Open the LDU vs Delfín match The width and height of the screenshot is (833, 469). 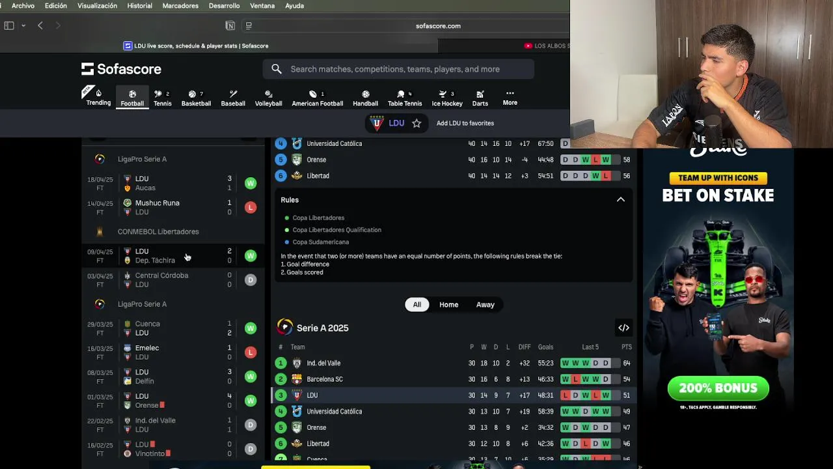point(173,376)
